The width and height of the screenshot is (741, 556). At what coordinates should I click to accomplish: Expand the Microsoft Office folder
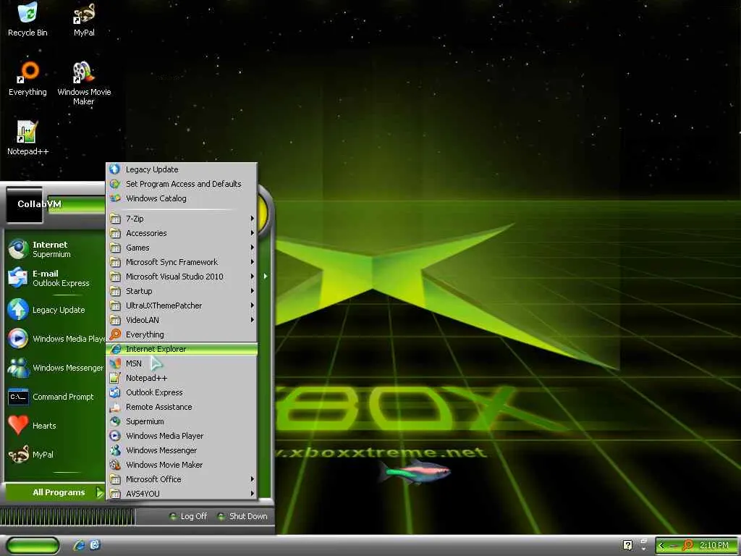(x=182, y=479)
